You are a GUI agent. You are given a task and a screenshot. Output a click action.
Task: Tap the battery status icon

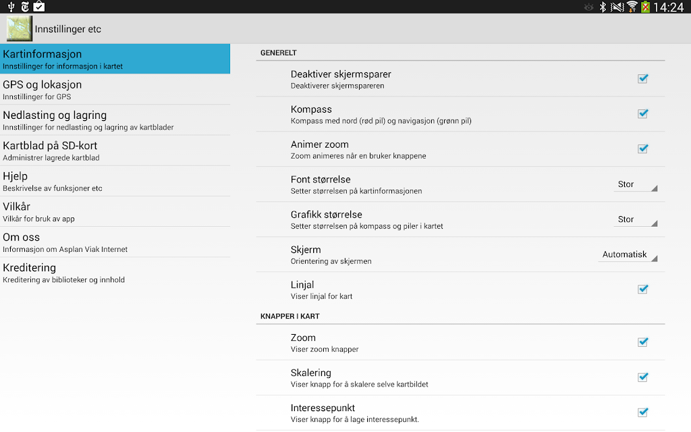[x=645, y=7]
